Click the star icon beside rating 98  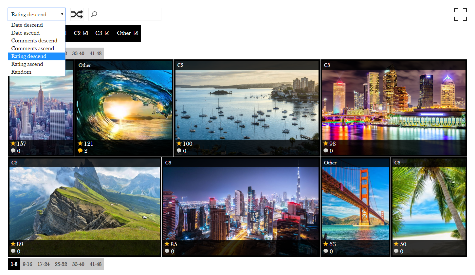[x=326, y=144]
